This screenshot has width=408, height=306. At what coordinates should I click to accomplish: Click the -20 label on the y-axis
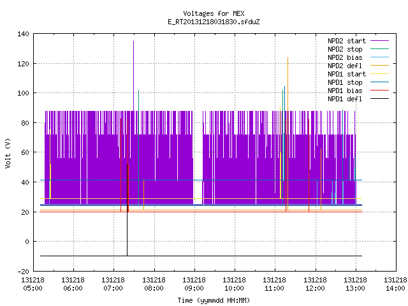pyautogui.click(x=23, y=272)
